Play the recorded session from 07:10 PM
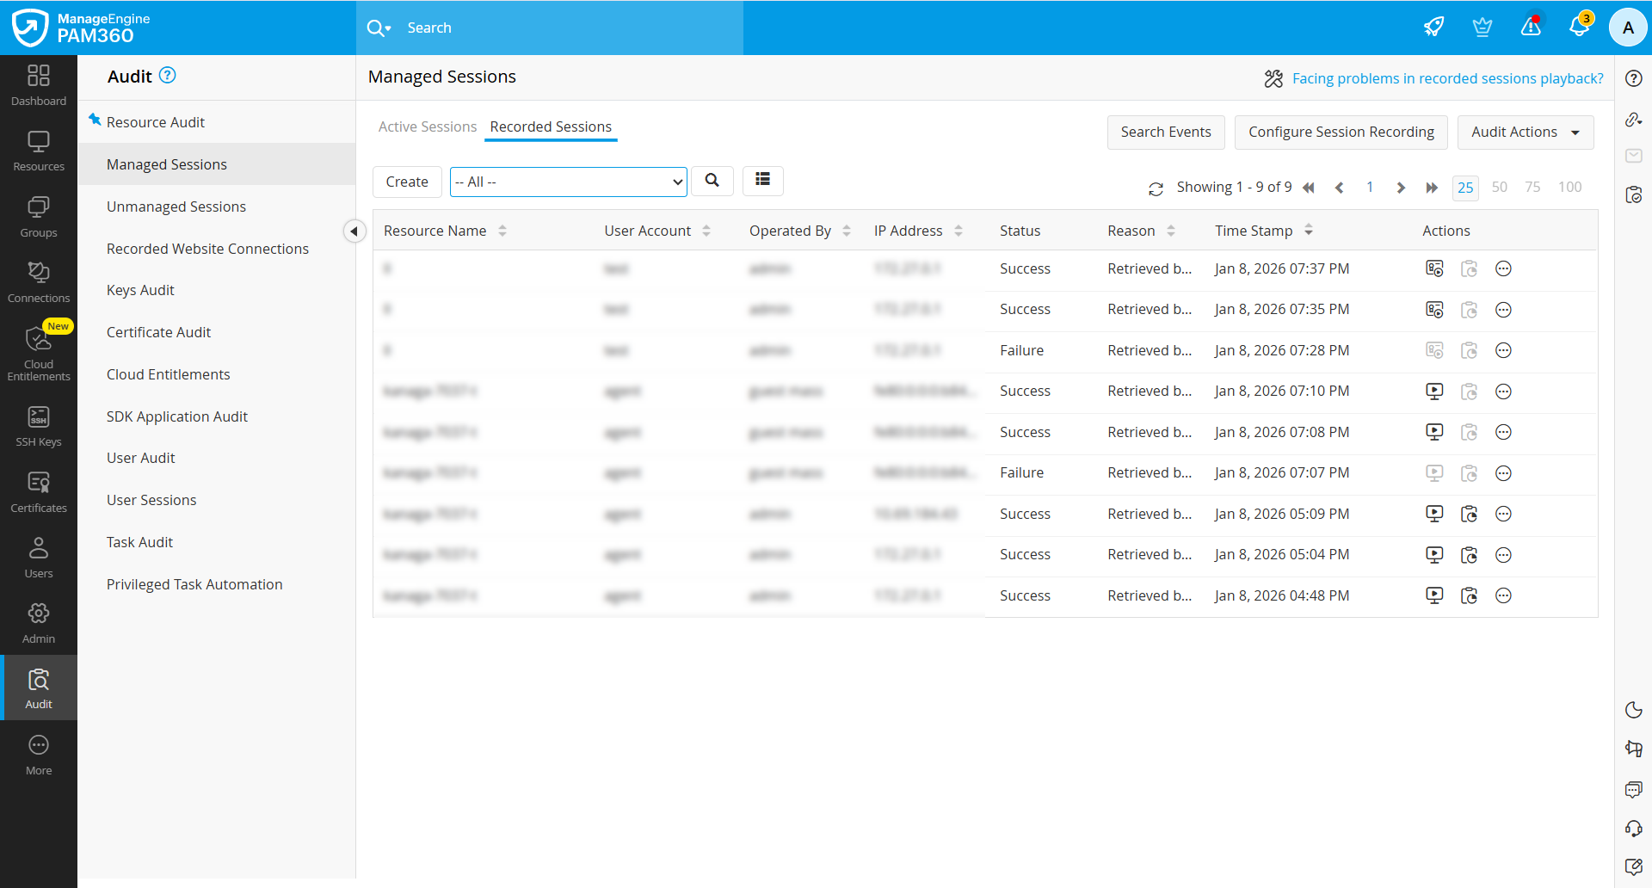Viewport: 1652px width, 888px height. [x=1433, y=392]
